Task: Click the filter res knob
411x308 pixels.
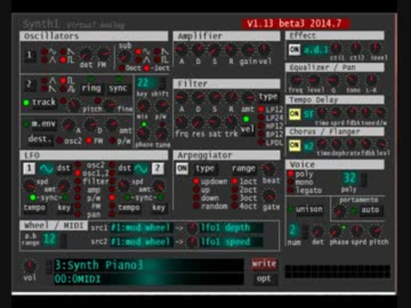Action: (x=198, y=122)
